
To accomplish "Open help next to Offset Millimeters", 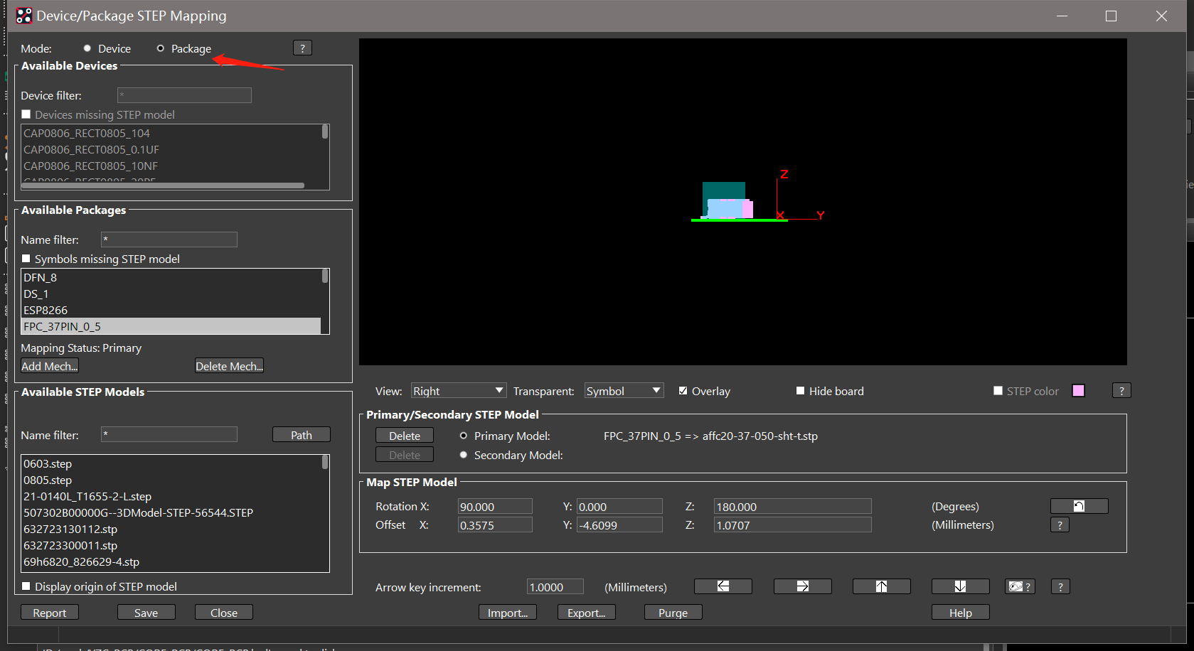I will pos(1060,524).
